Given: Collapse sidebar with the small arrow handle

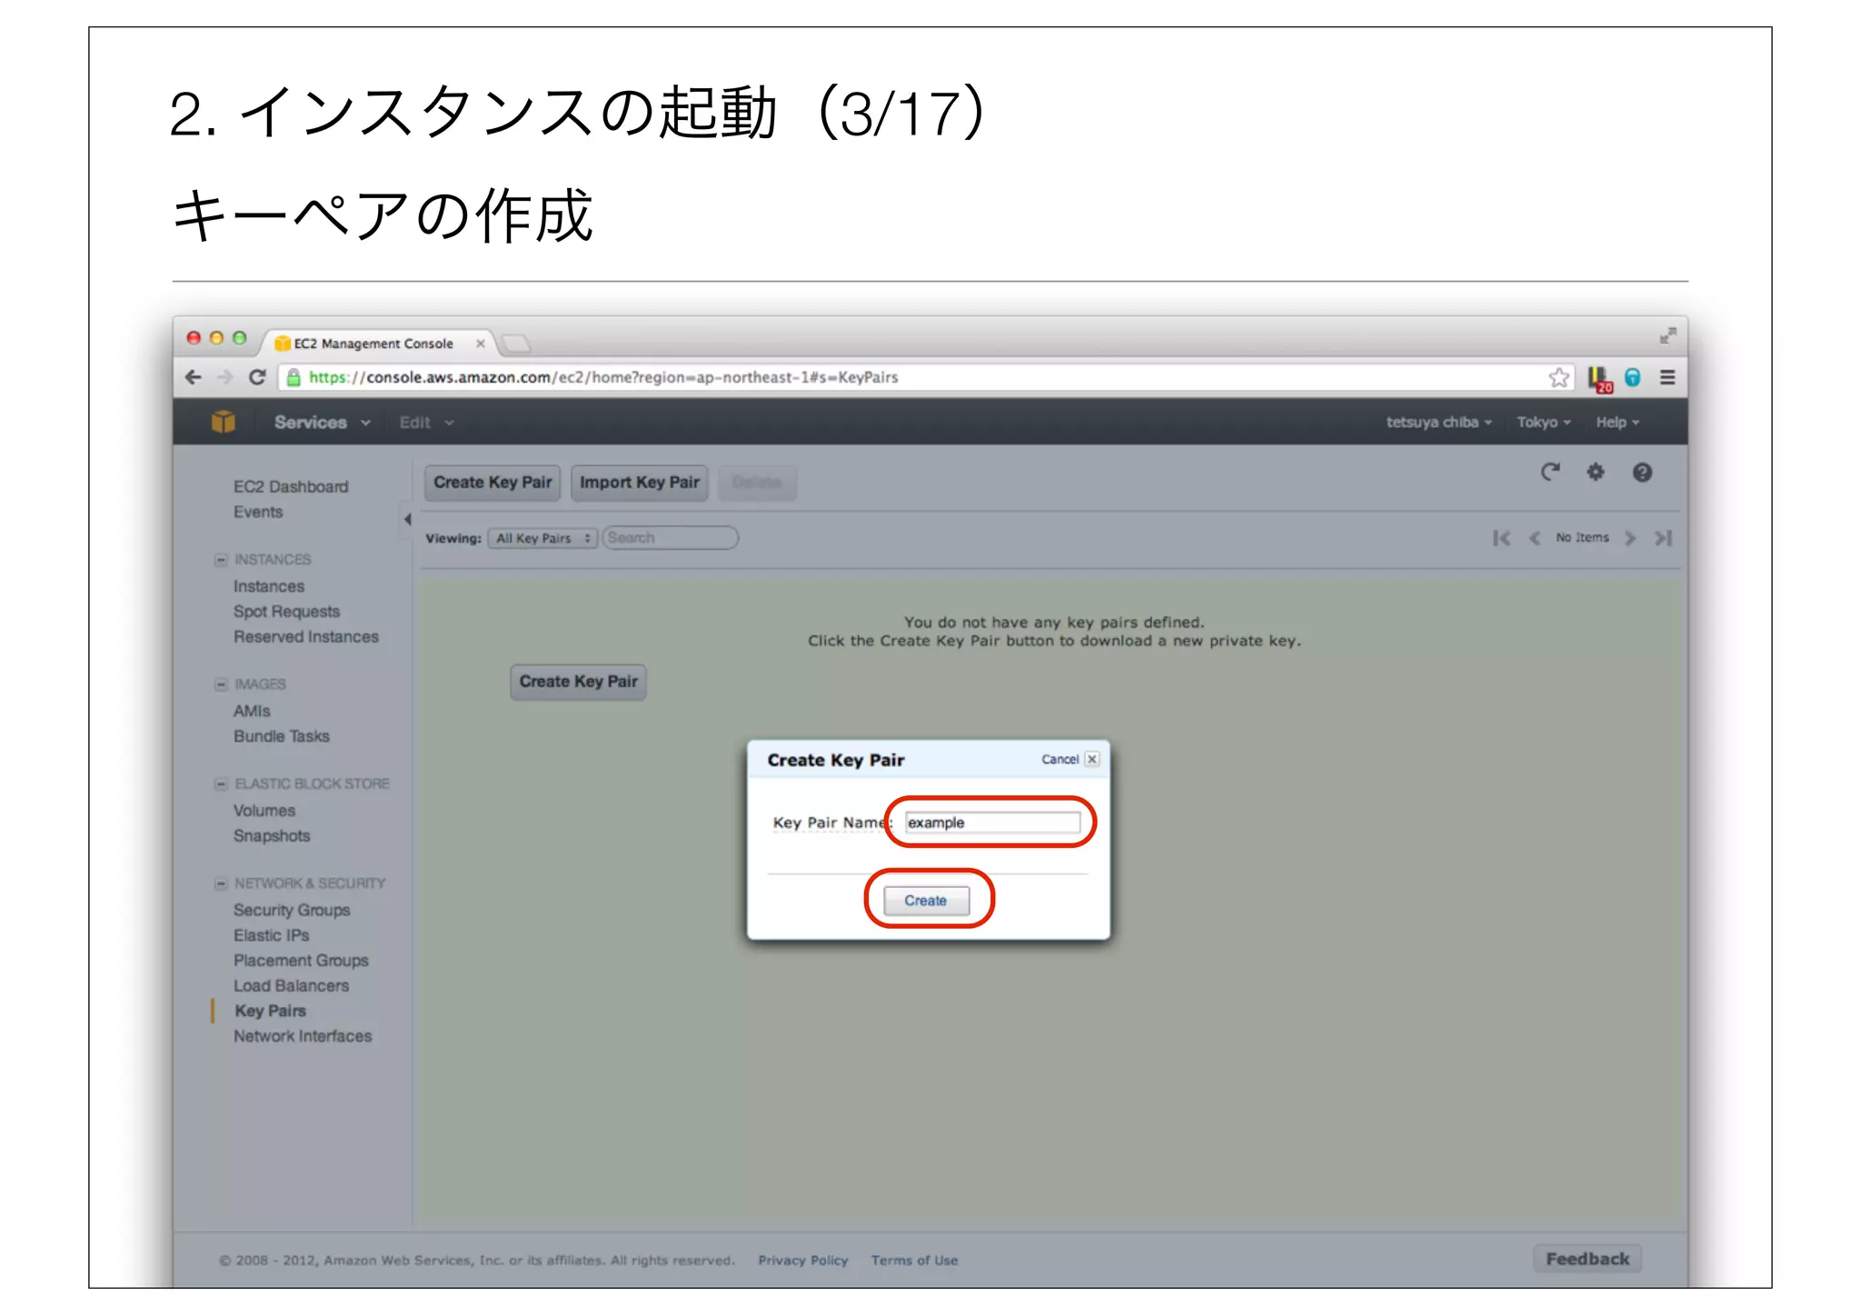Looking at the screenshot, I should [x=407, y=520].
